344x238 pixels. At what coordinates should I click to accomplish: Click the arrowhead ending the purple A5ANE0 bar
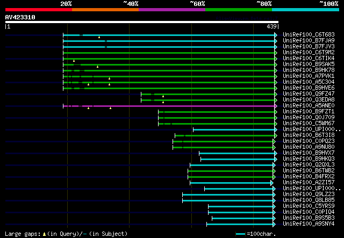click(x=276, y=106)
